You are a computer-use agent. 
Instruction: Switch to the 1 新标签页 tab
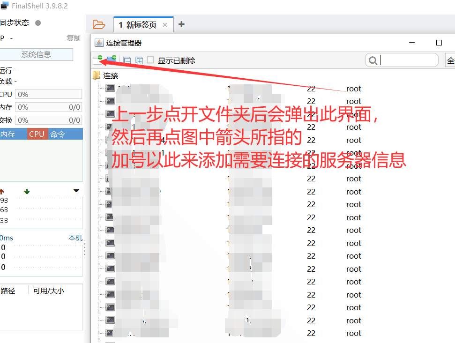click(x=137, y=25)
